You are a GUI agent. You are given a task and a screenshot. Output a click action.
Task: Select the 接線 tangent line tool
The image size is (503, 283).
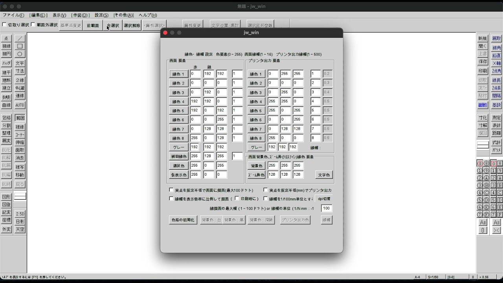coord(6,46)
